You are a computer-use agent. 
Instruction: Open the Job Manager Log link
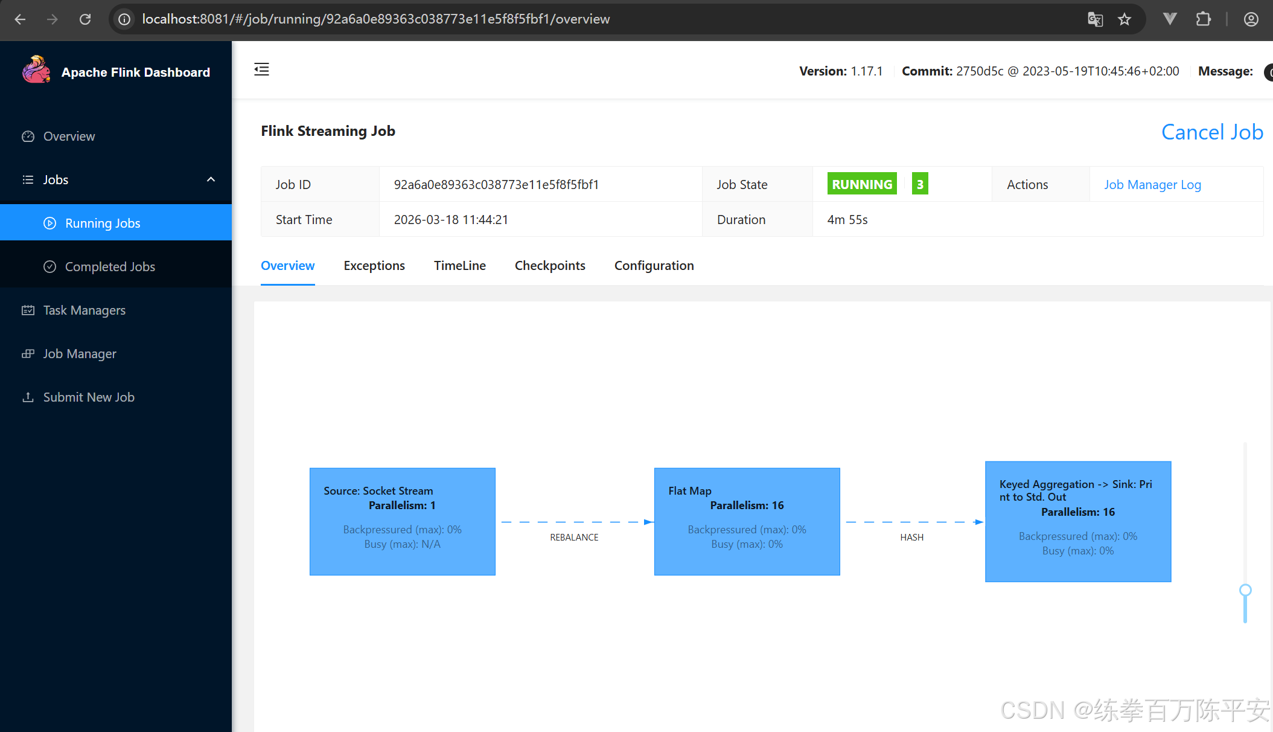[x=1152, y=185]
